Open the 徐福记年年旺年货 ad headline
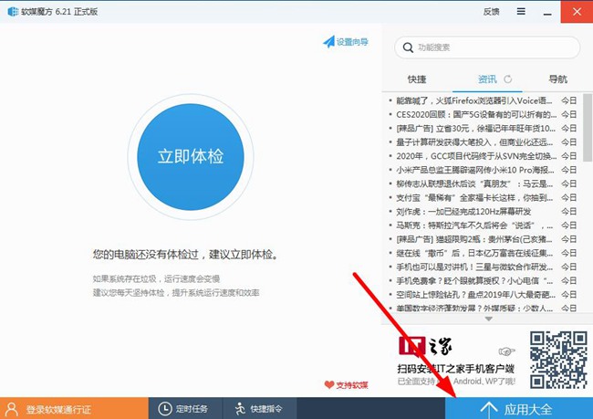593x419 pixels. pyautogui.click(x=475, y=129)
